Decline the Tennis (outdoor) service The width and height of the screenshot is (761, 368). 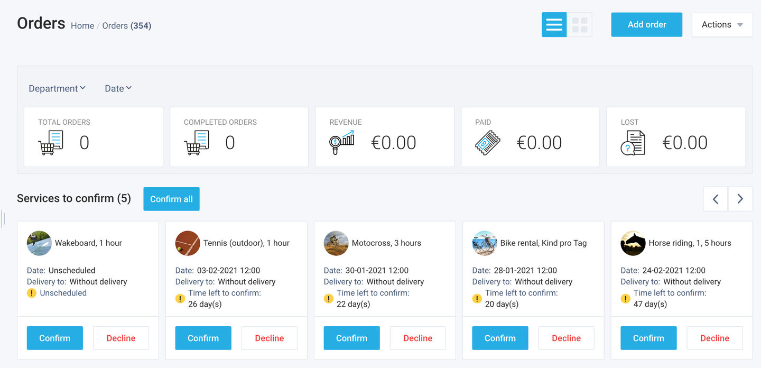point(270,338)
